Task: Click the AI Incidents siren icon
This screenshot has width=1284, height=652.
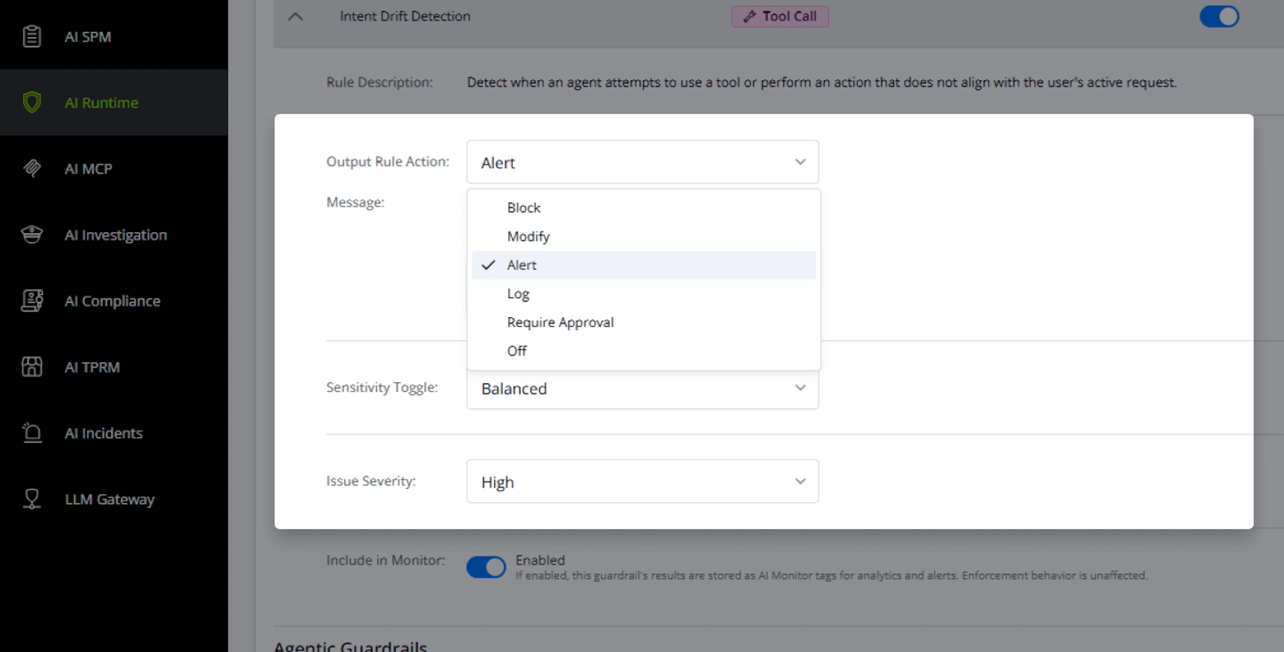Action: 32,432
